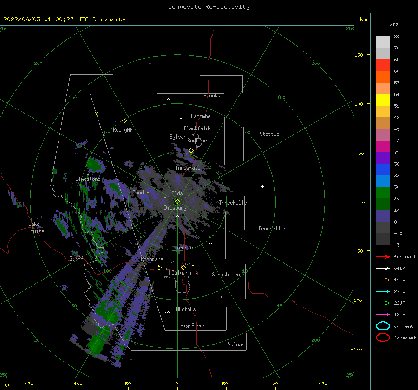
Task: Click the current legend label
Action: [x=404, y=326]
